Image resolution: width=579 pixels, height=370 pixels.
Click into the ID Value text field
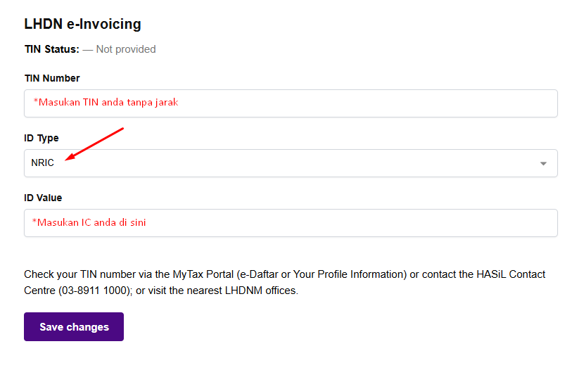(291, 223)
